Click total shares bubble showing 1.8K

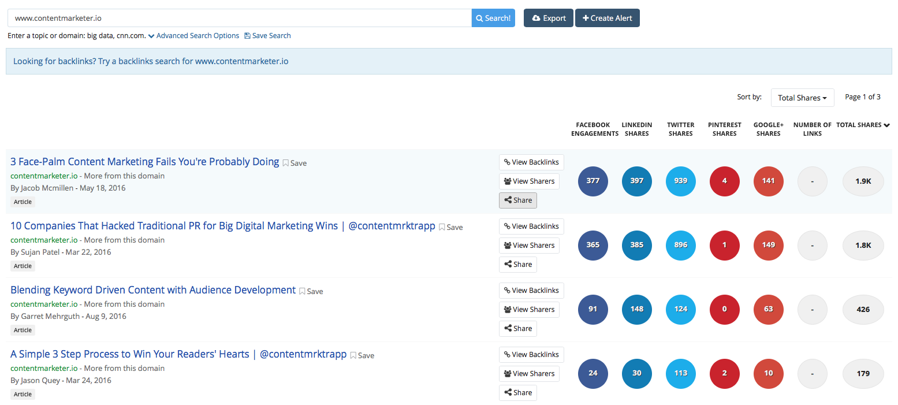click(x=863, y=245)
